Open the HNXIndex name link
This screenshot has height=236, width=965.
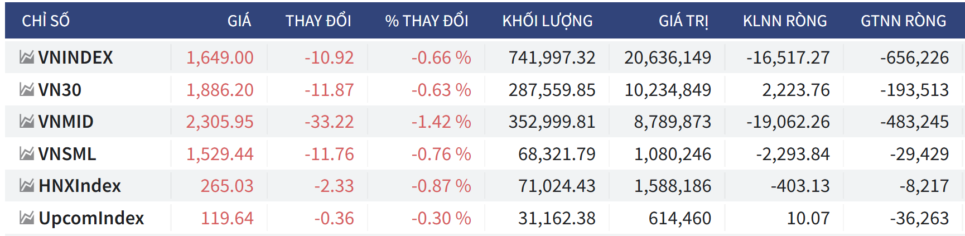pos(80,186)
